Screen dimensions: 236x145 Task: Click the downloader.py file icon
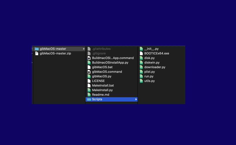(141, 67)
